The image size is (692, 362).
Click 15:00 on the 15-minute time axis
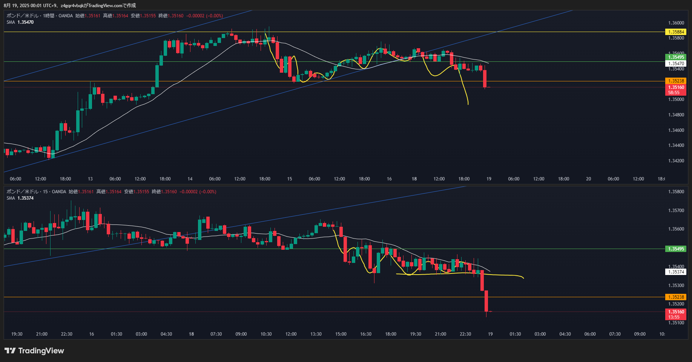(341, 334)
